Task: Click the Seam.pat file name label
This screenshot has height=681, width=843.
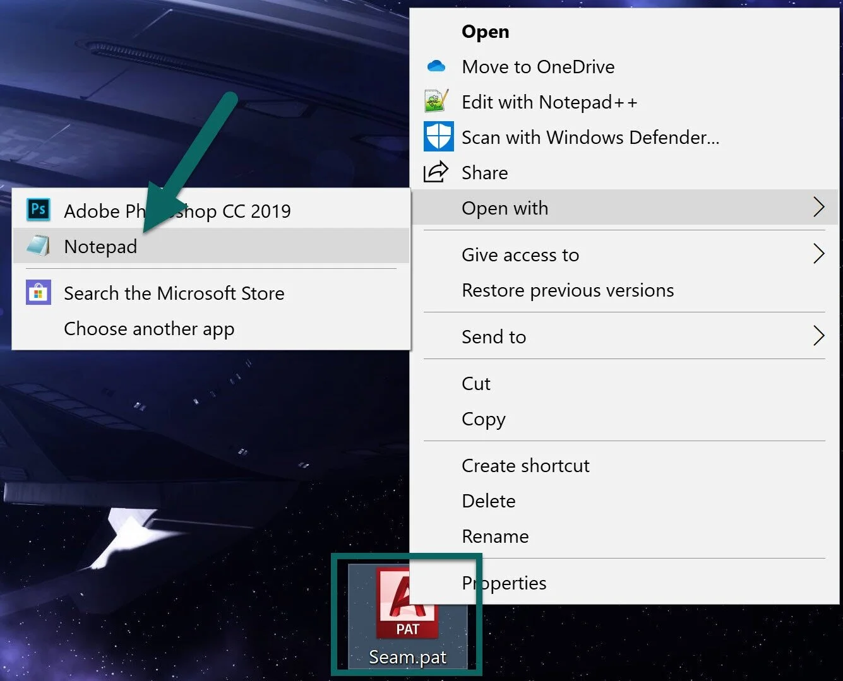Action: point(407,657)
